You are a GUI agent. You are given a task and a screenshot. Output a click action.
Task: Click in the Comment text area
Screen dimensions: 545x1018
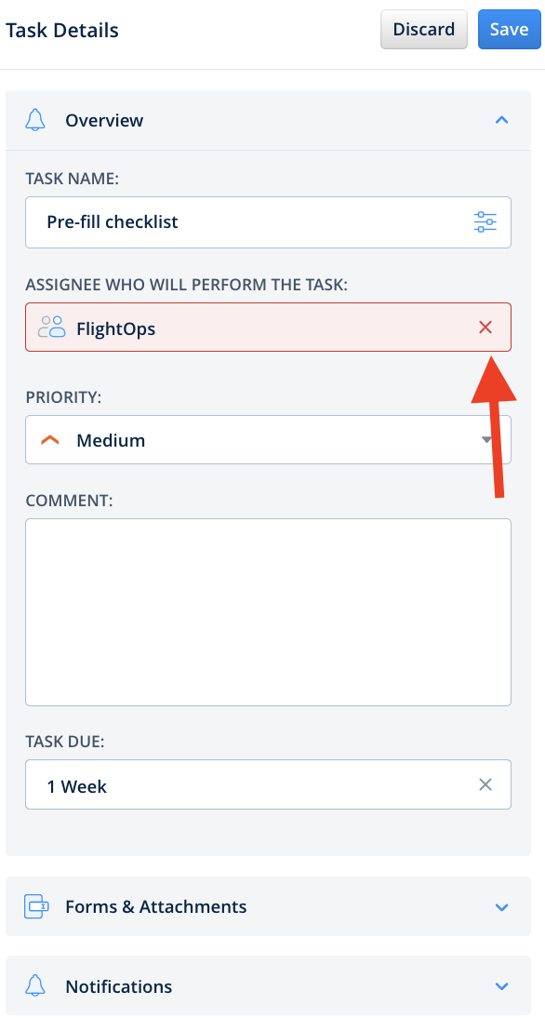[x=268, y=609]
